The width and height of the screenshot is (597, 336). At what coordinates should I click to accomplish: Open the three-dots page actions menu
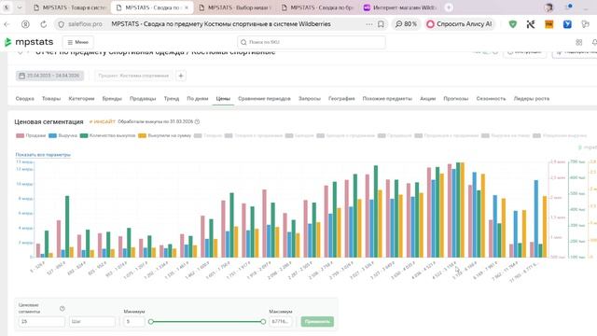click(369, 24)
